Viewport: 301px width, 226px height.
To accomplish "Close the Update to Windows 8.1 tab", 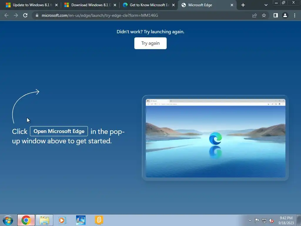I will (x=56, y=5).
